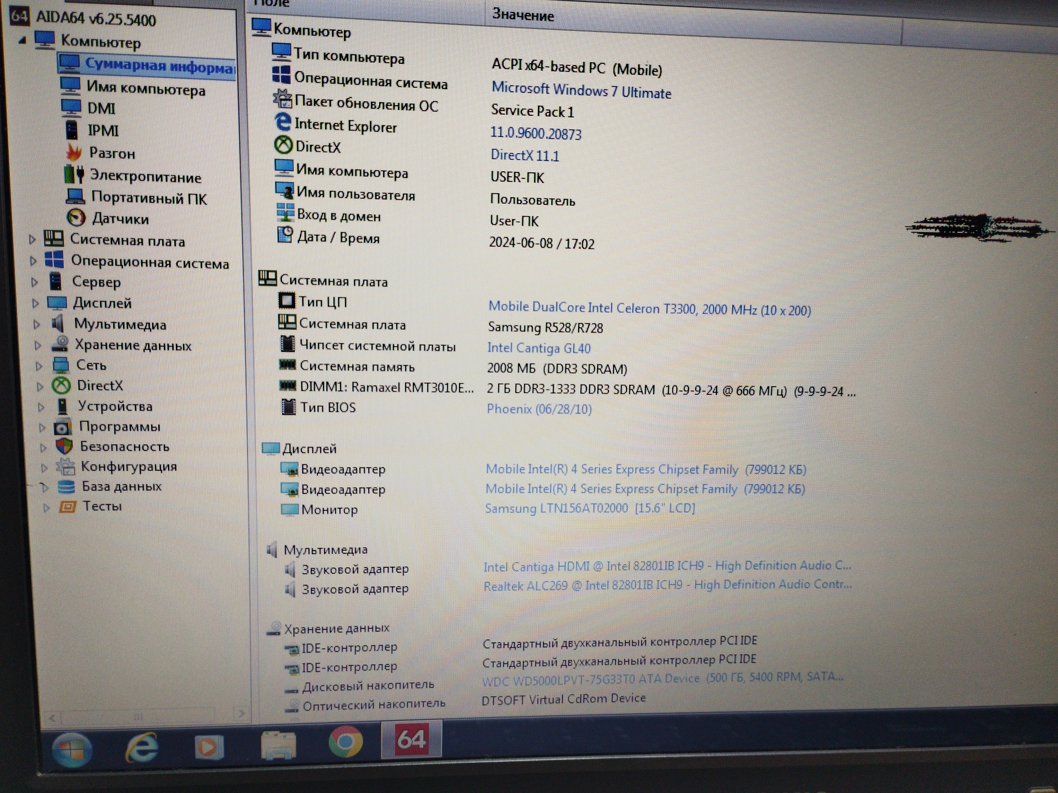Click the right arrow of the tree scrollbar
The height and width of the screenshot is (793, 1058).
click(241, 714)
